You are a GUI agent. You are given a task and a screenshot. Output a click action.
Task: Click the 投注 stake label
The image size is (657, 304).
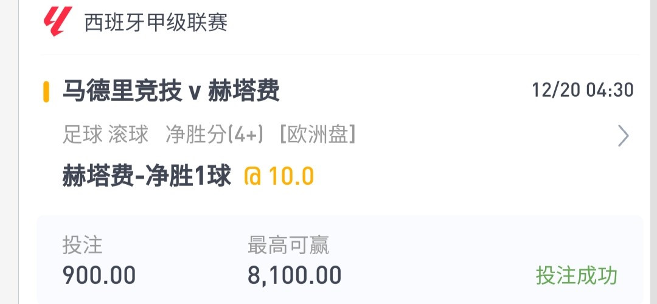(82, 246)
